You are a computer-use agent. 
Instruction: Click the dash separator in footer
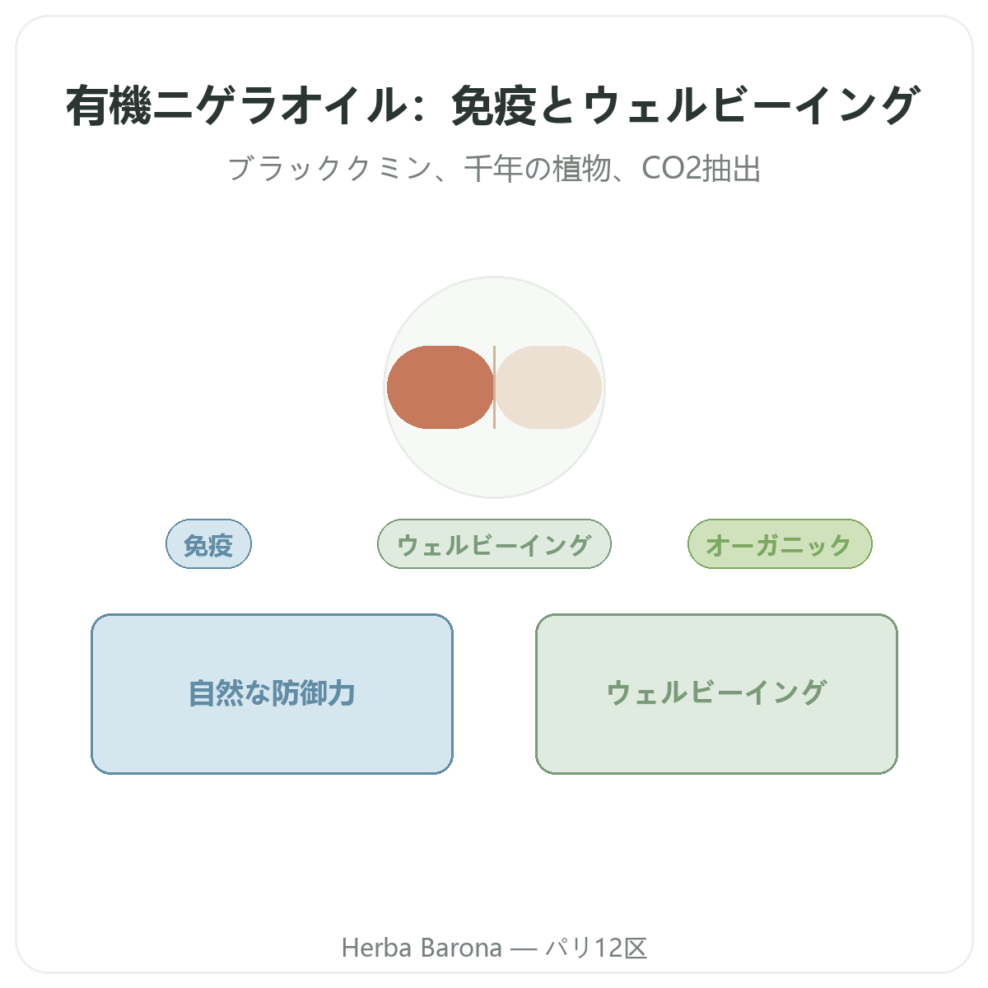coord(524,948)
